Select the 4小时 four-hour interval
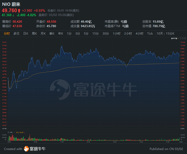 139,34
